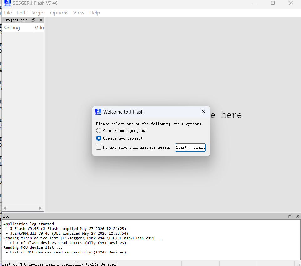Viewport: 301px width, 266px height.
Task: Open the View menu
Action: pos(79,13)
